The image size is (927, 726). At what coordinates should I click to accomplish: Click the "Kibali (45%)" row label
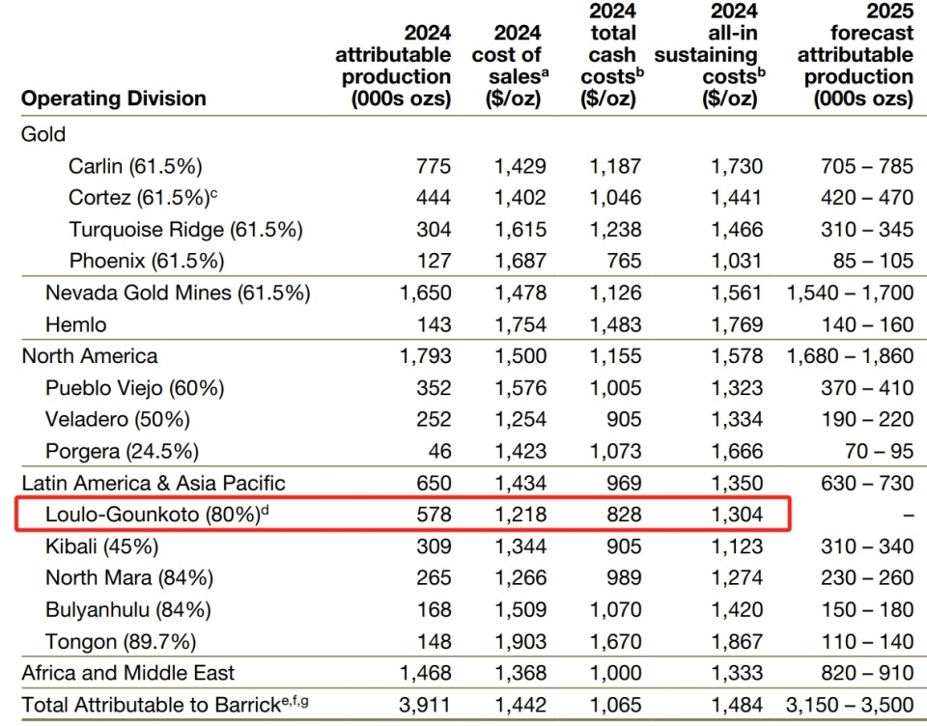(102, 546)
